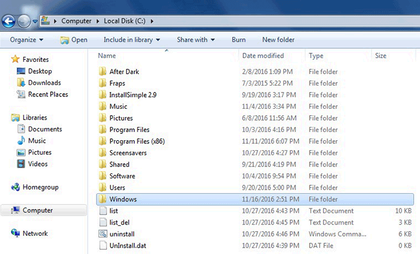The width and height of the screenshot is (420, 254).
Task: Click the date 2/8/2016 1:09 PM
Action: (x=267, y=72)
